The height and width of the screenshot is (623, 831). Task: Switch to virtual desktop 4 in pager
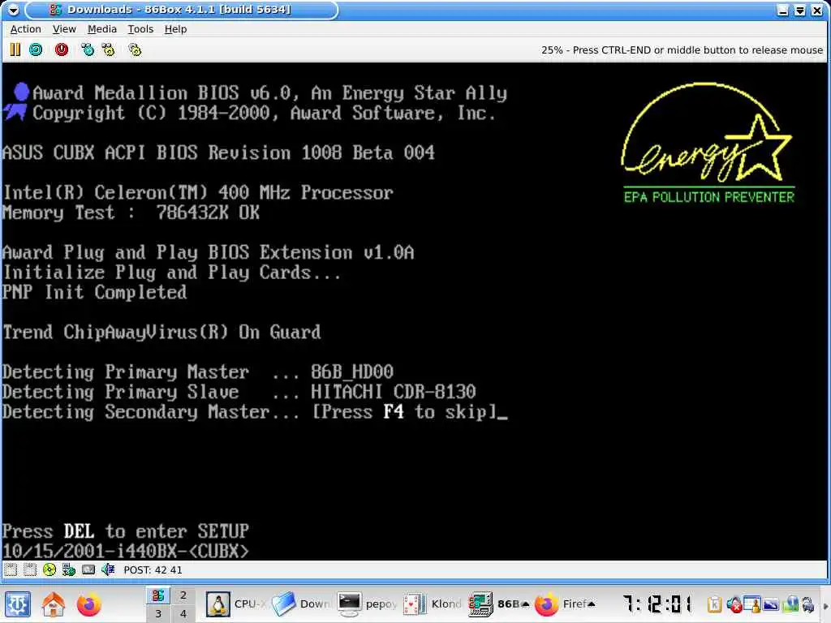click(183, 613)
